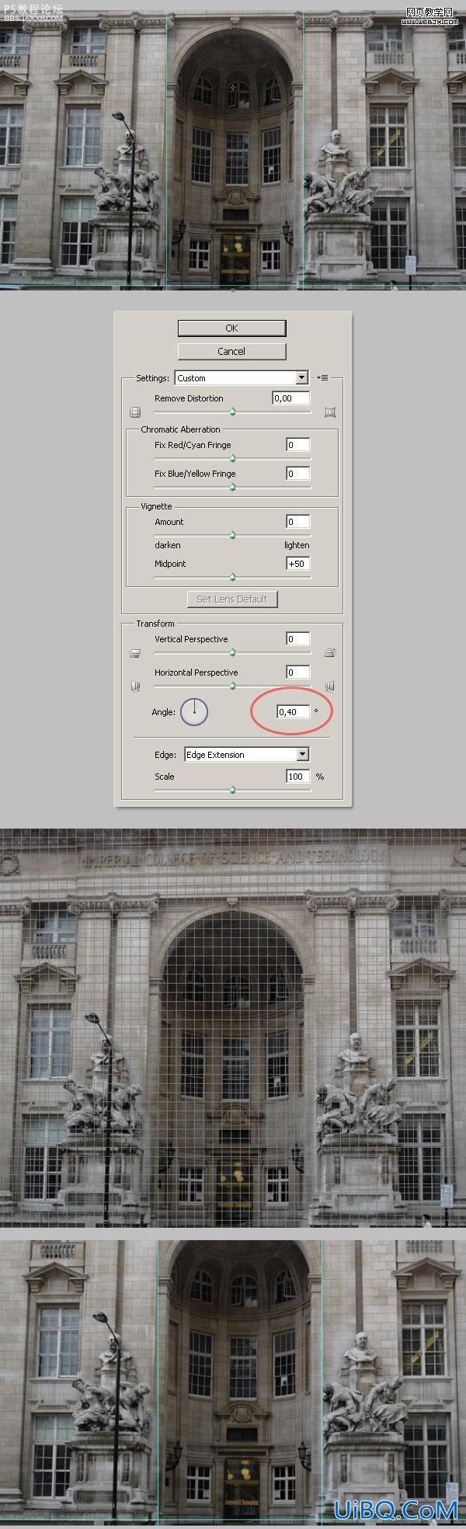Click the Horizontal Perspective slider handle
Viewport: 466px width, 1529px height.
point(232,686)
